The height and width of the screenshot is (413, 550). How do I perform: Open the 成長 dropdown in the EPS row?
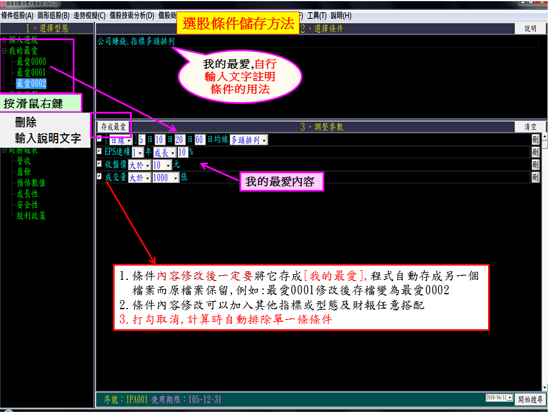click(x=164, y=153)
